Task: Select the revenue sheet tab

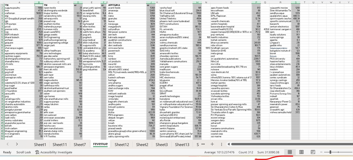Action: [100, 144]
